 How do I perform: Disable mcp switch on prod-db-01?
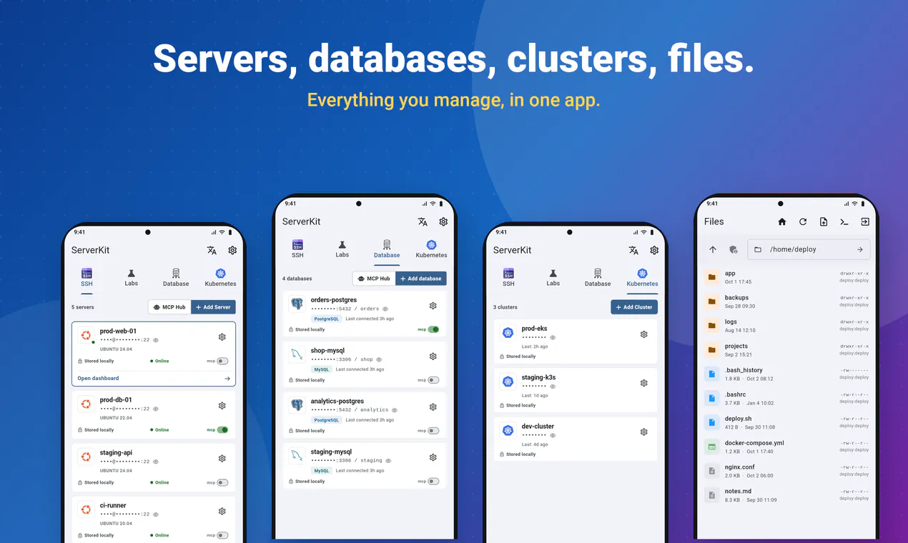223,430
